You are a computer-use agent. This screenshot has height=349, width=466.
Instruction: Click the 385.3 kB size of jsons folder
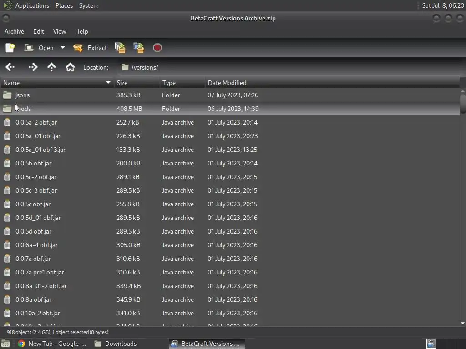pyautogui.click(x=128, y=95)
